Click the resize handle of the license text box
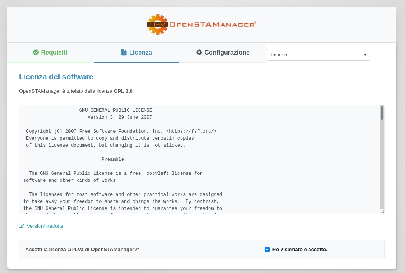Viewport: 405px width, 273px height. click(x=382, y=211)
